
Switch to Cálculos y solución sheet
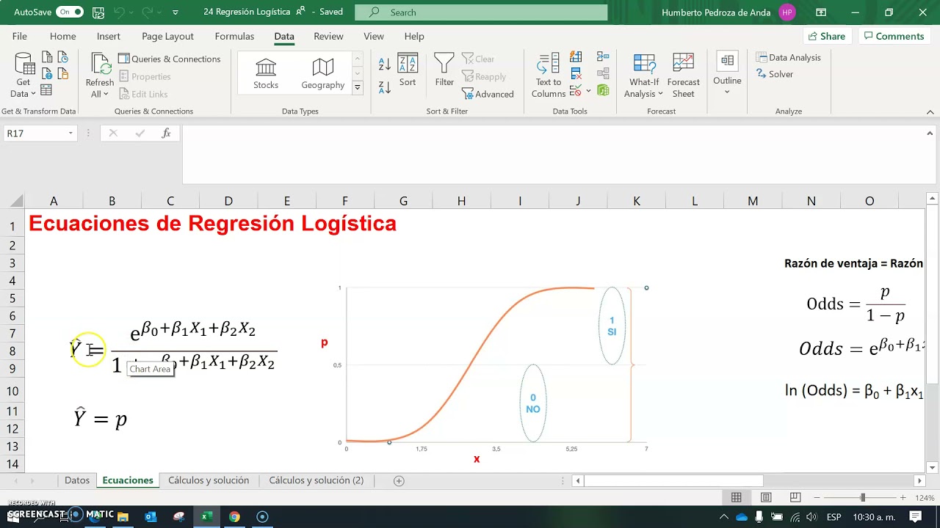coord(209,480)
